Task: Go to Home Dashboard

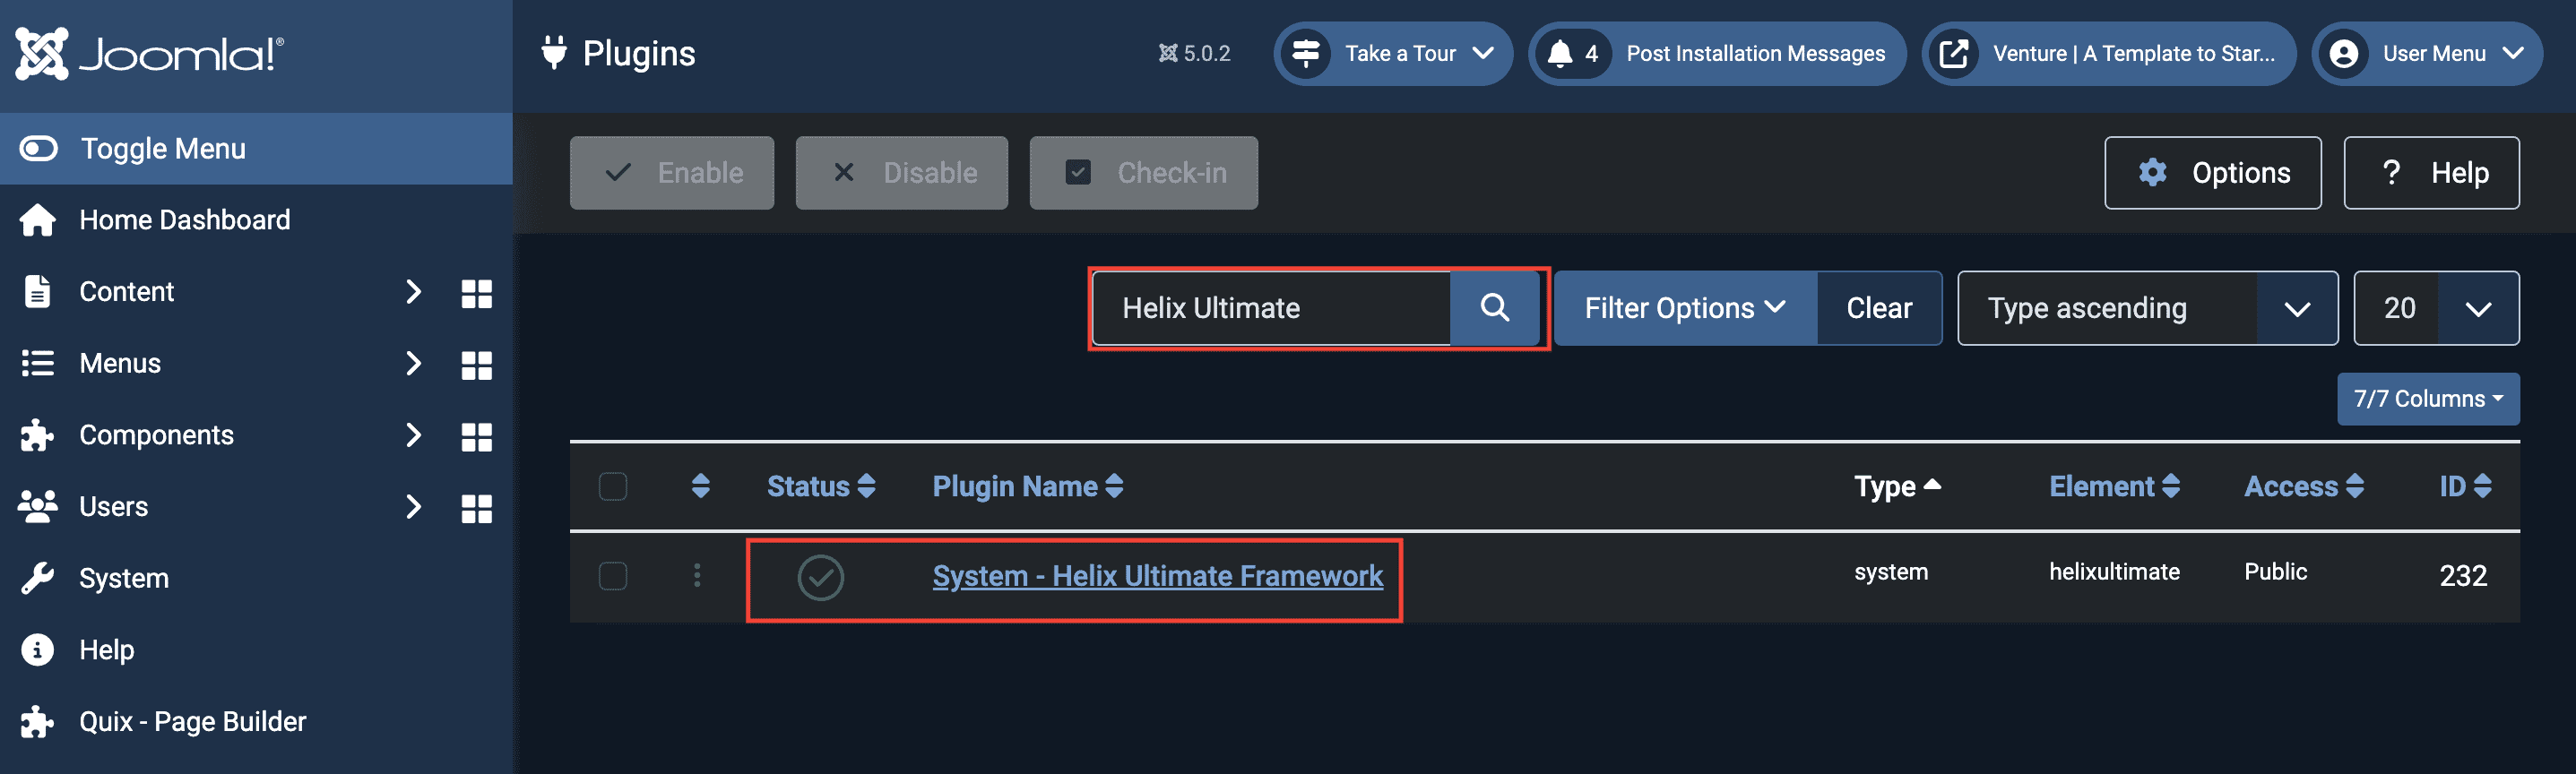Action: (184, 220)
